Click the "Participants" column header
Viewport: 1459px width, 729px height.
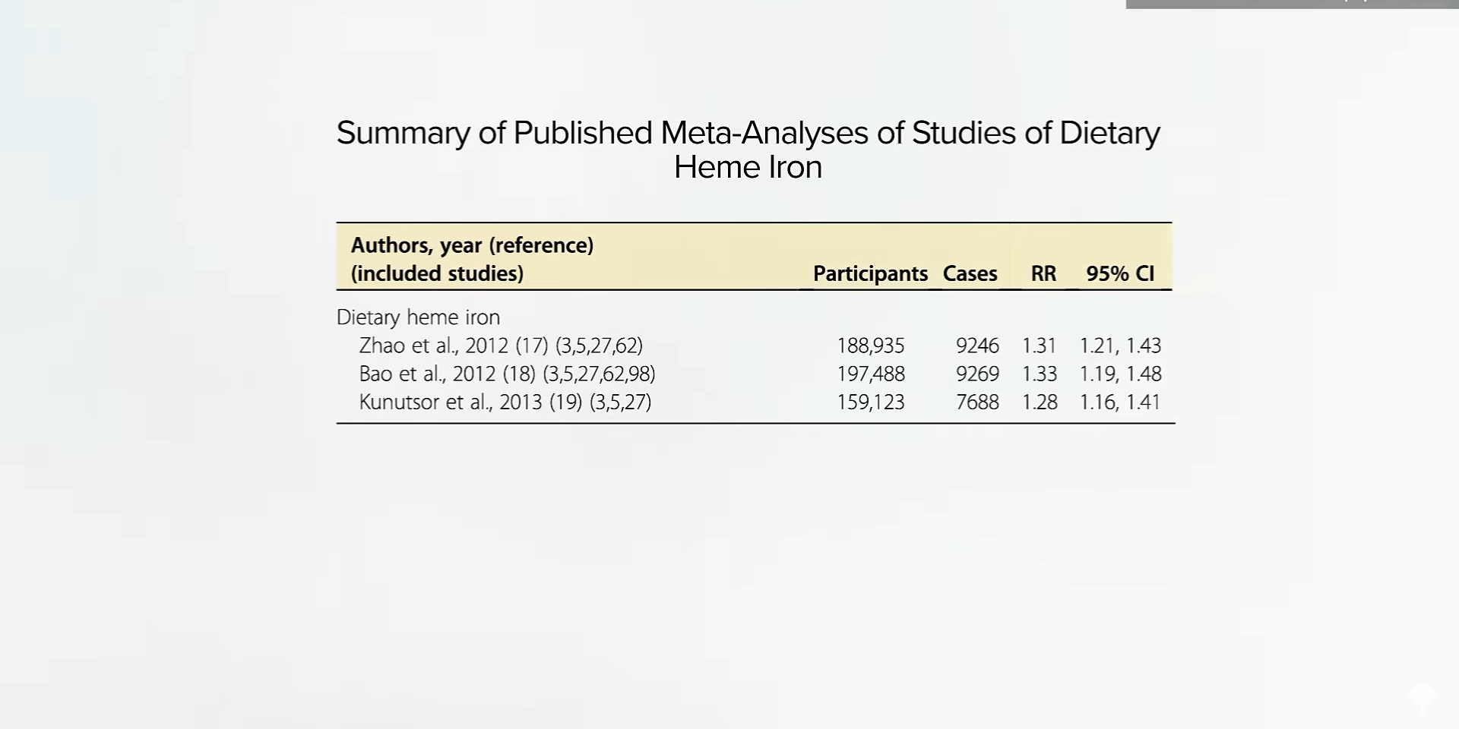point(870,273)
